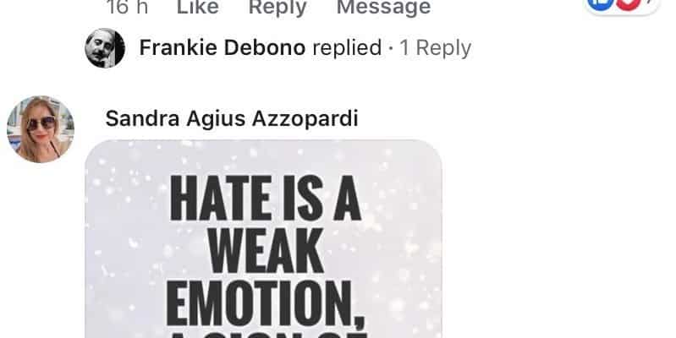Reply to the comment above

click(x=278, y=7)
